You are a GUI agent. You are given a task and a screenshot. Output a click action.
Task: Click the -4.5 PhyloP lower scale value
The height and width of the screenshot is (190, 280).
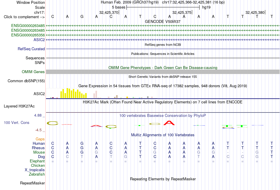point(38,130)
